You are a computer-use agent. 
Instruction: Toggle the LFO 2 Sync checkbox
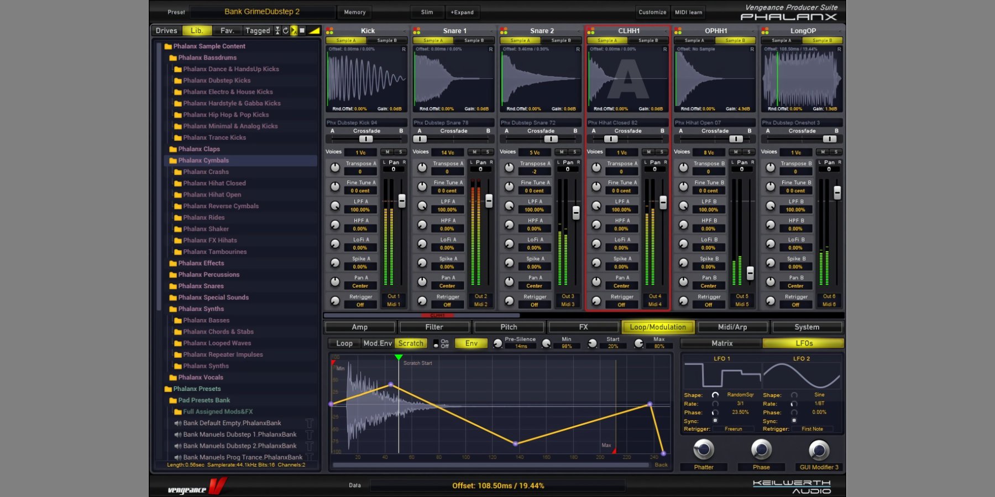794,421
